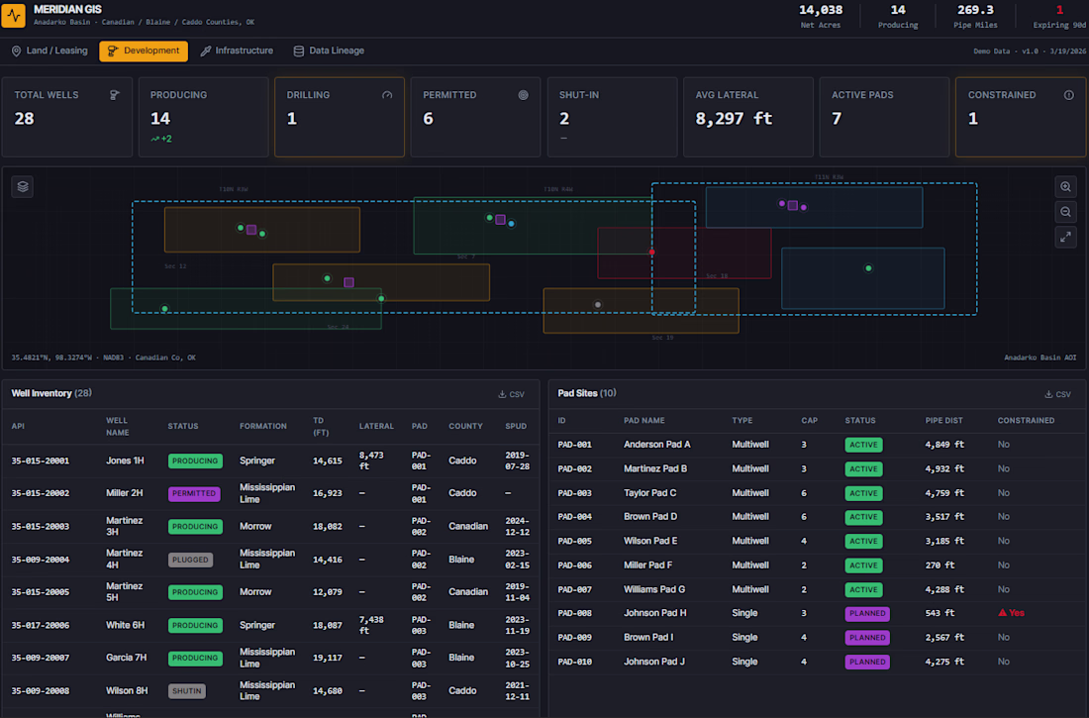
Task: Go to the Data Lineage tab
Action: point(329,51)
